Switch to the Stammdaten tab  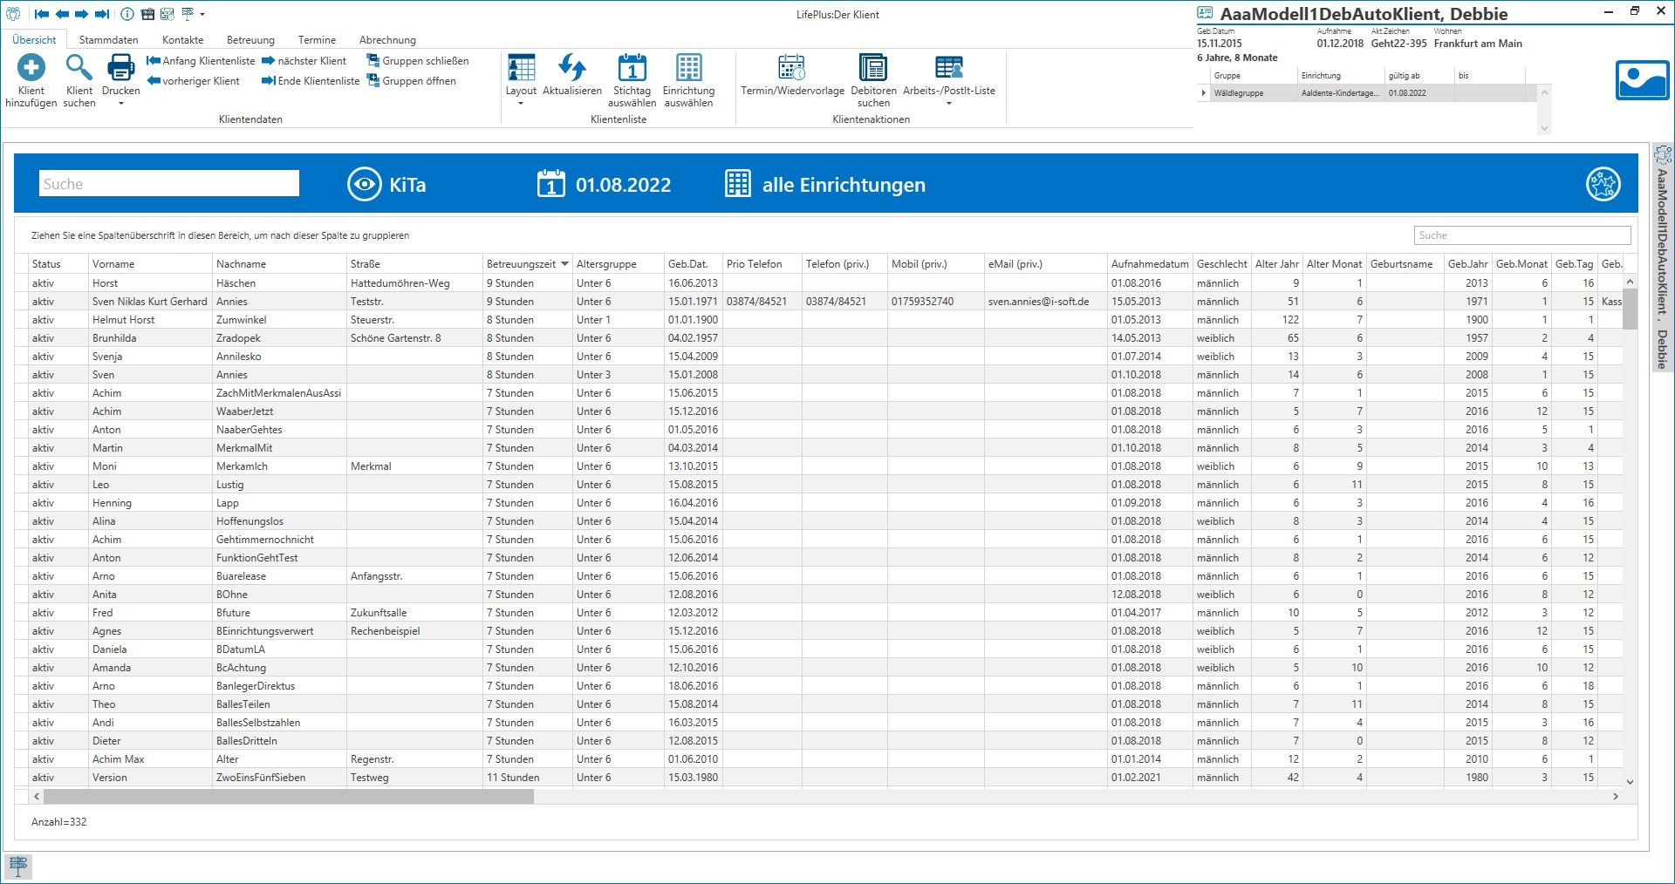(108, 40)
